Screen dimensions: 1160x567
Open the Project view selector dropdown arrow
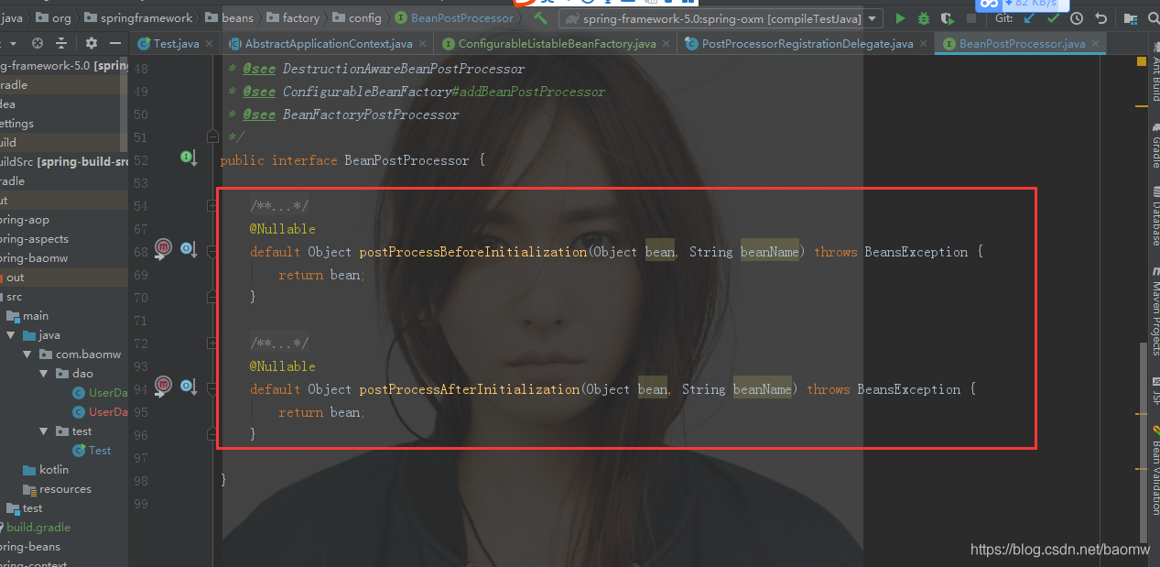pyautogui.click(x=13, y=43)
